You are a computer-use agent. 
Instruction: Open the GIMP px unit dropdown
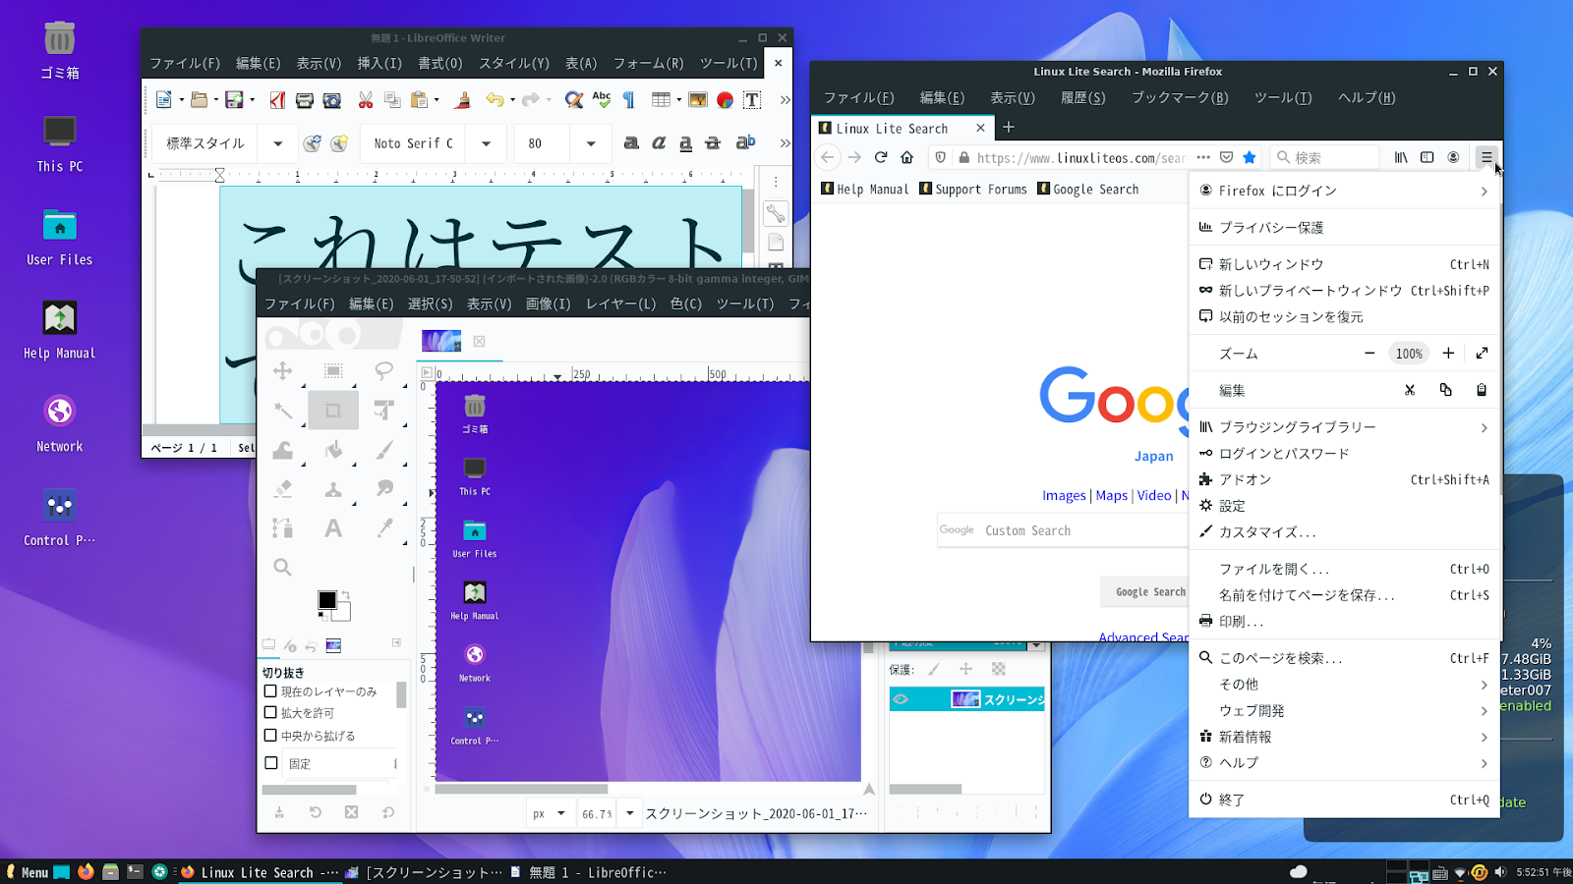561,813
